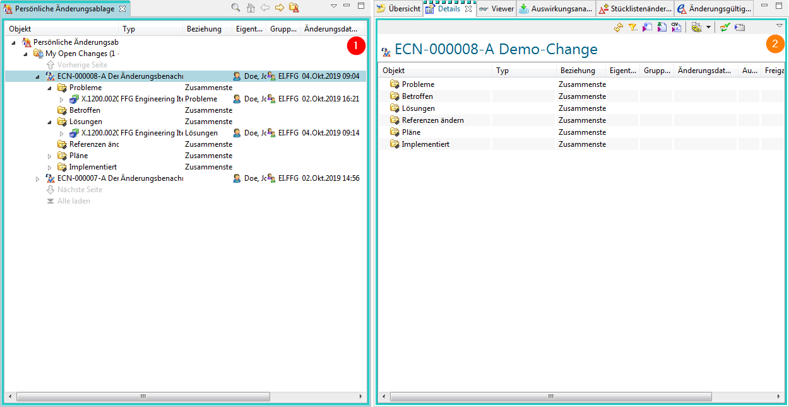Export table to Word icon
This screenshot has height=407, width=789.
point(648,28)
